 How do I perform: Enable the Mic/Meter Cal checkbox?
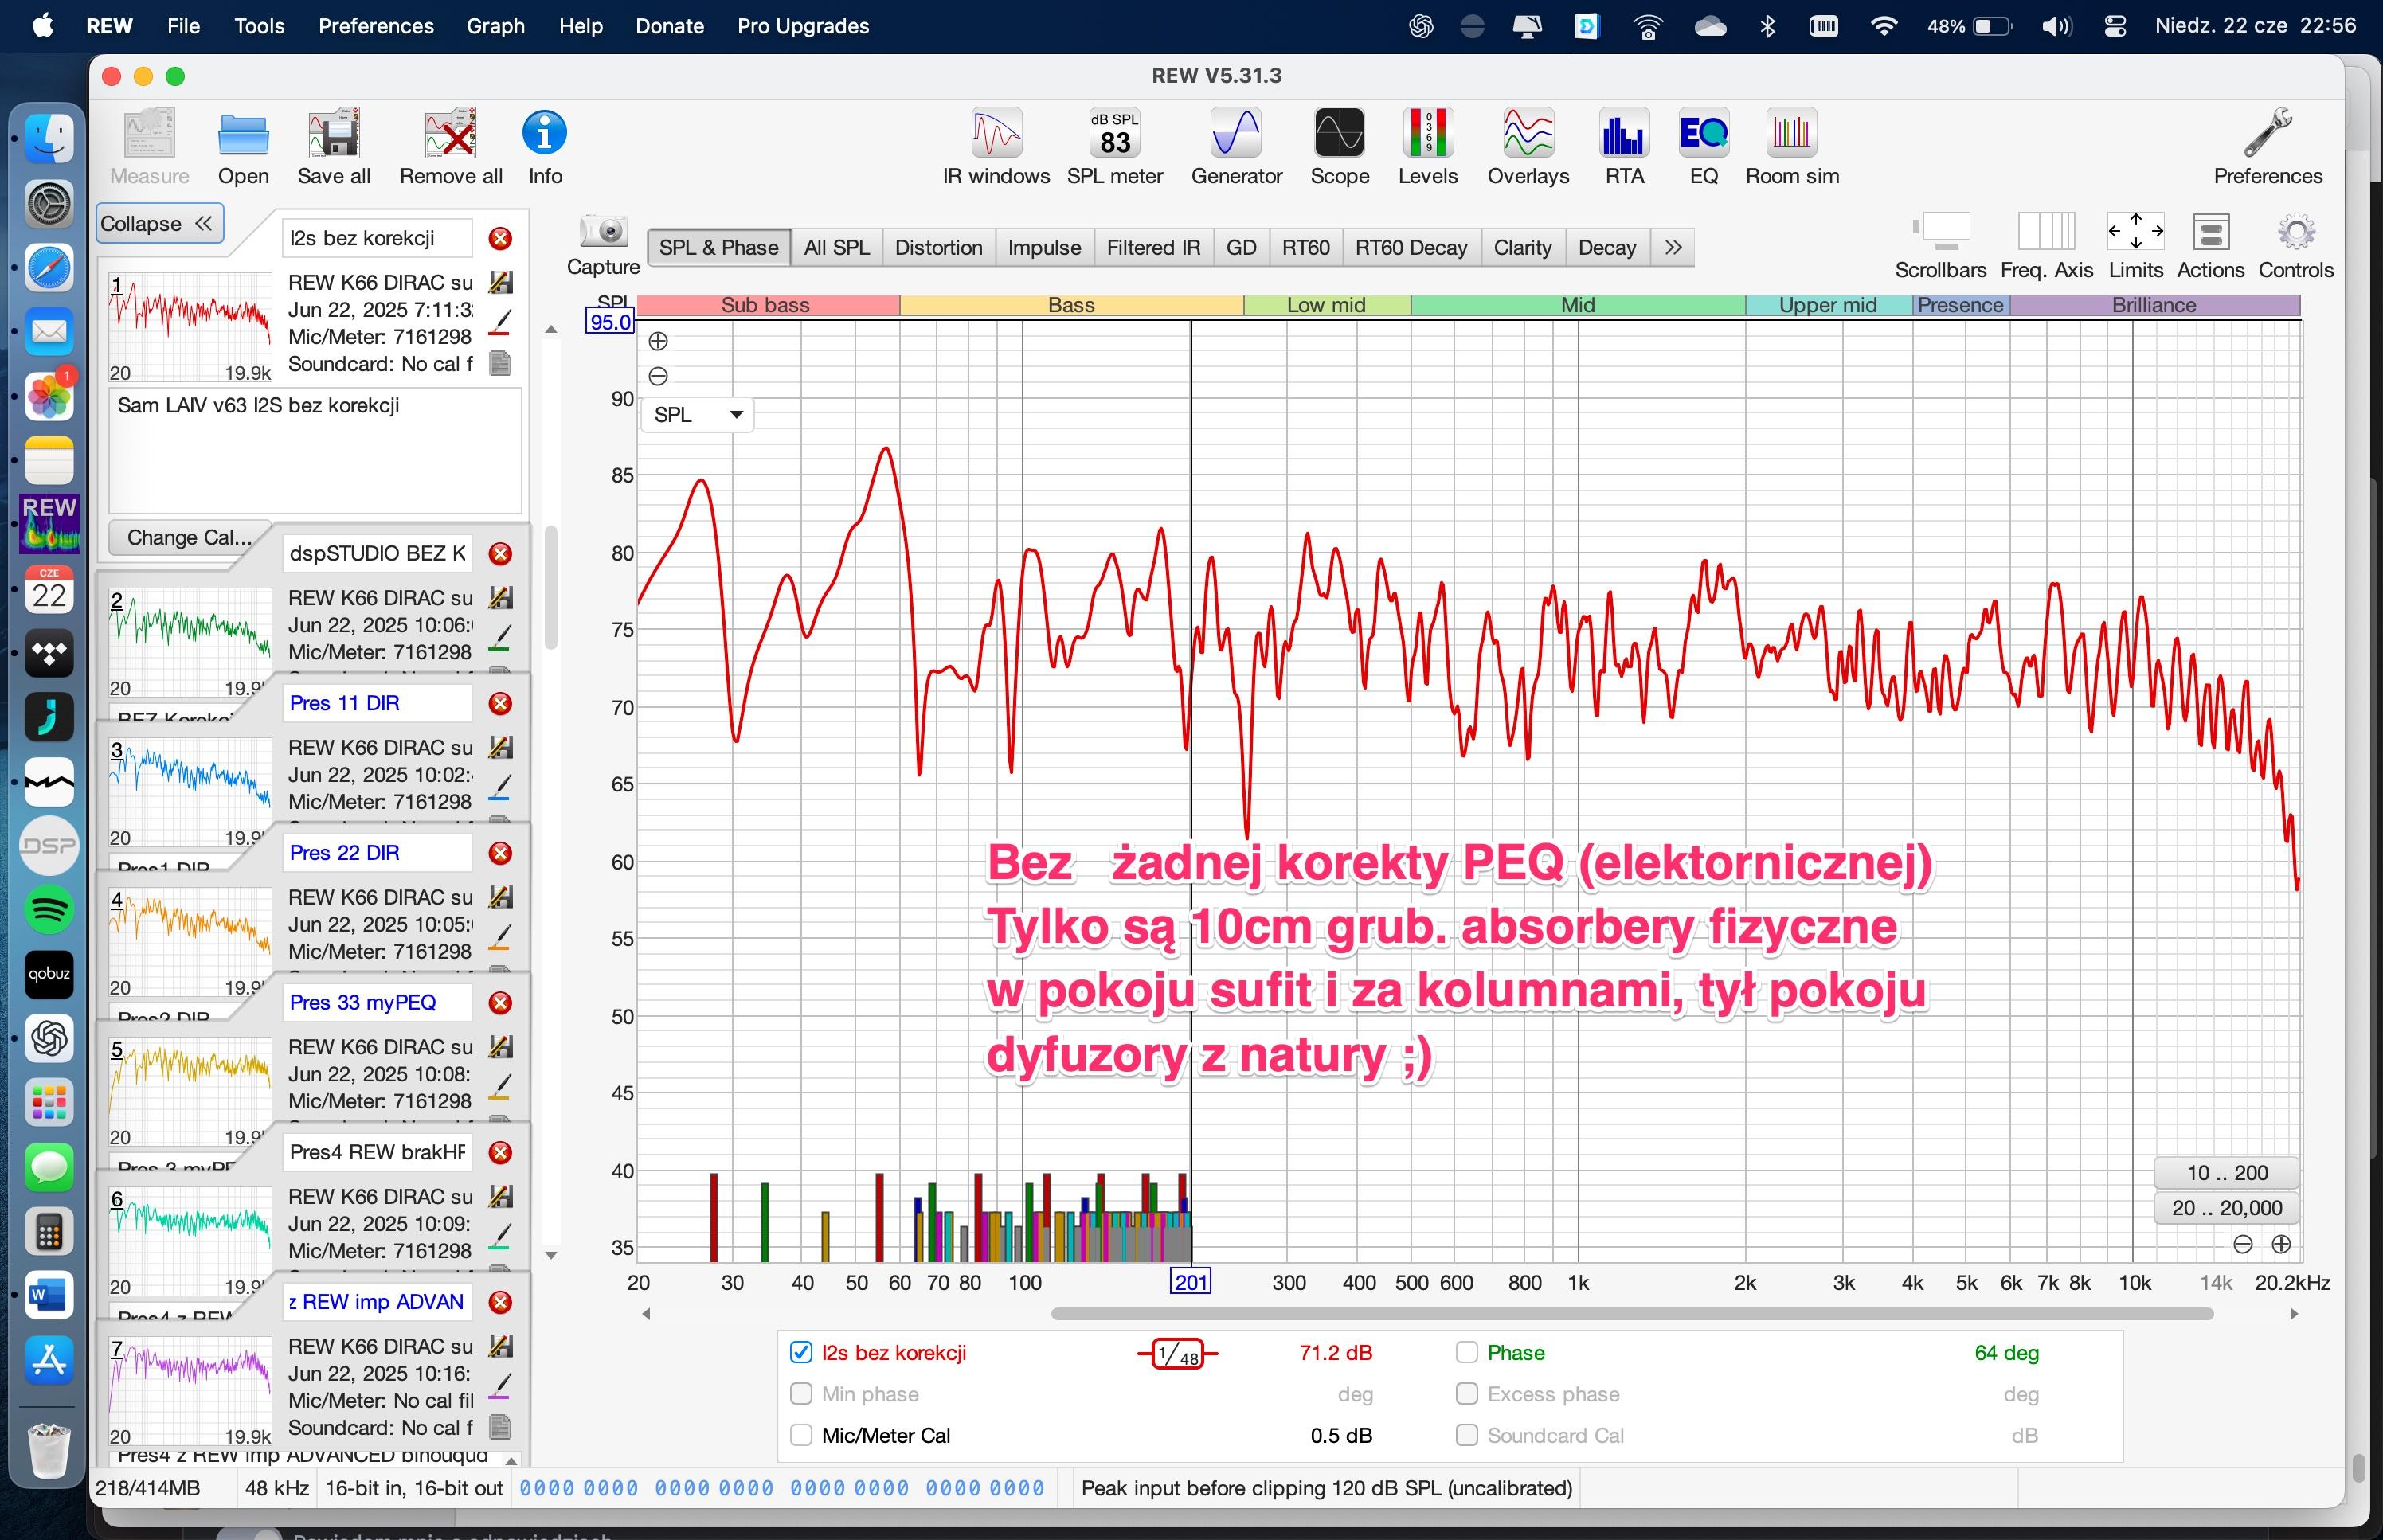coord(801,1436)
